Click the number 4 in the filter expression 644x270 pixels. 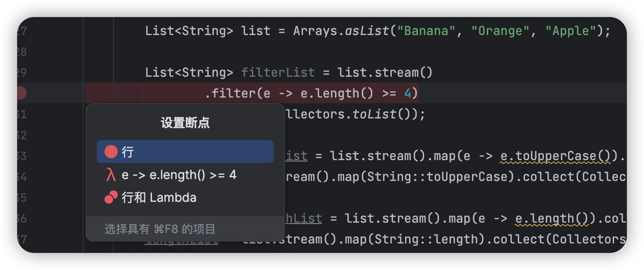click(x=407, y=93)
